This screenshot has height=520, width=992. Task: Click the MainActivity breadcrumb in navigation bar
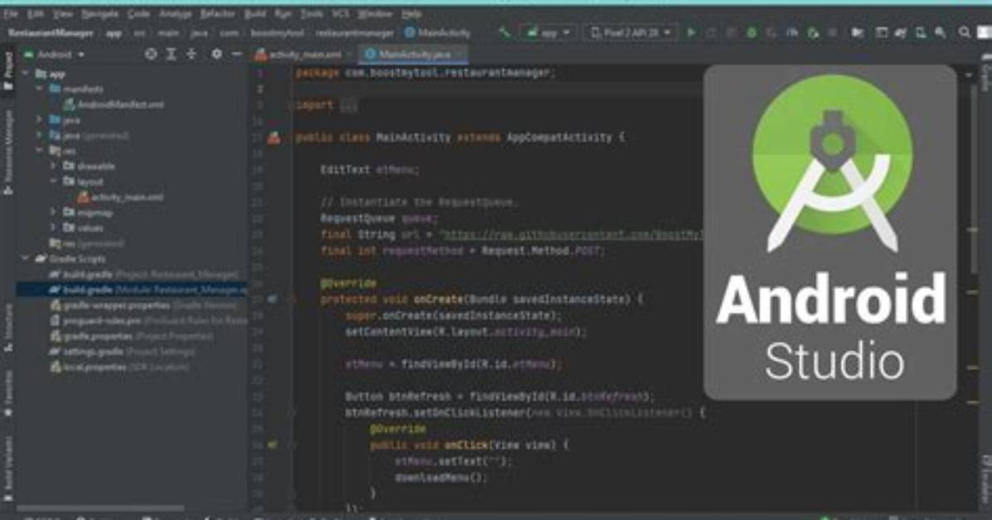point(438,33)
